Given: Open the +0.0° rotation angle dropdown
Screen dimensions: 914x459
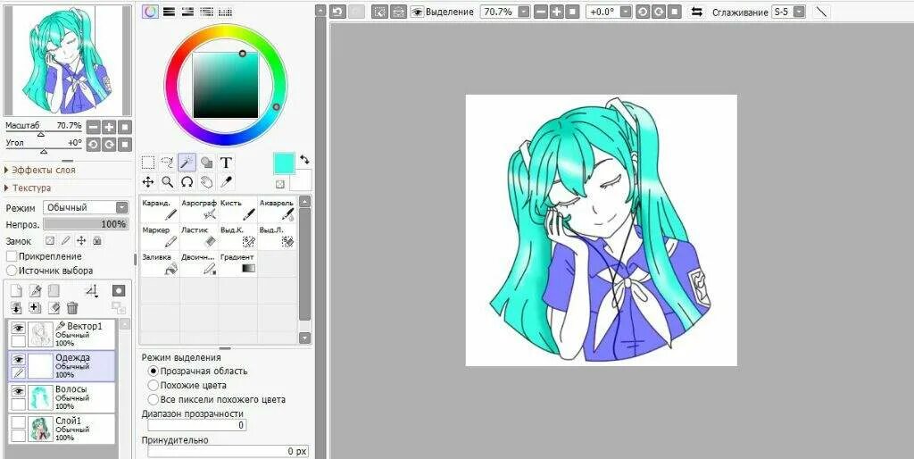Looking at the screenshot, I should 626,12.
